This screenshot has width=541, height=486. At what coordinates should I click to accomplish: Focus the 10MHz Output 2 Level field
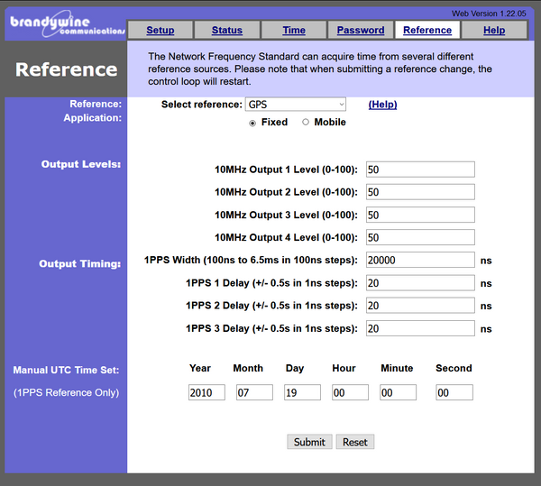tap(420, 192)
